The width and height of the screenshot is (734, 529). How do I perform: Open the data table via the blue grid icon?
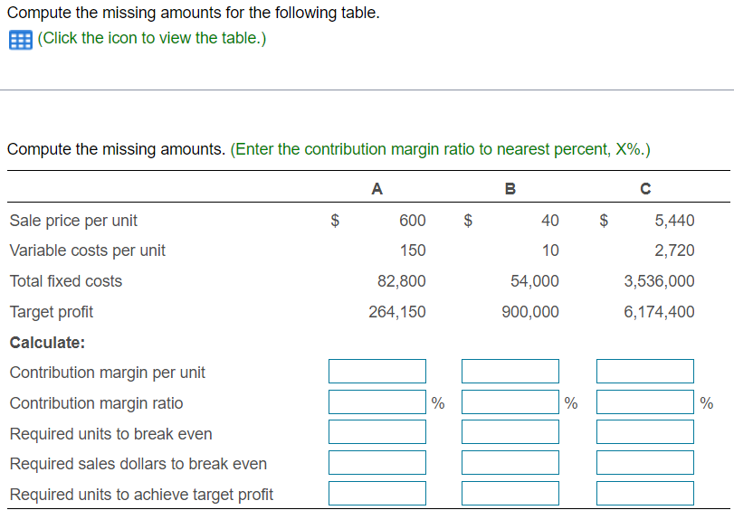click(x=19, y=39)
